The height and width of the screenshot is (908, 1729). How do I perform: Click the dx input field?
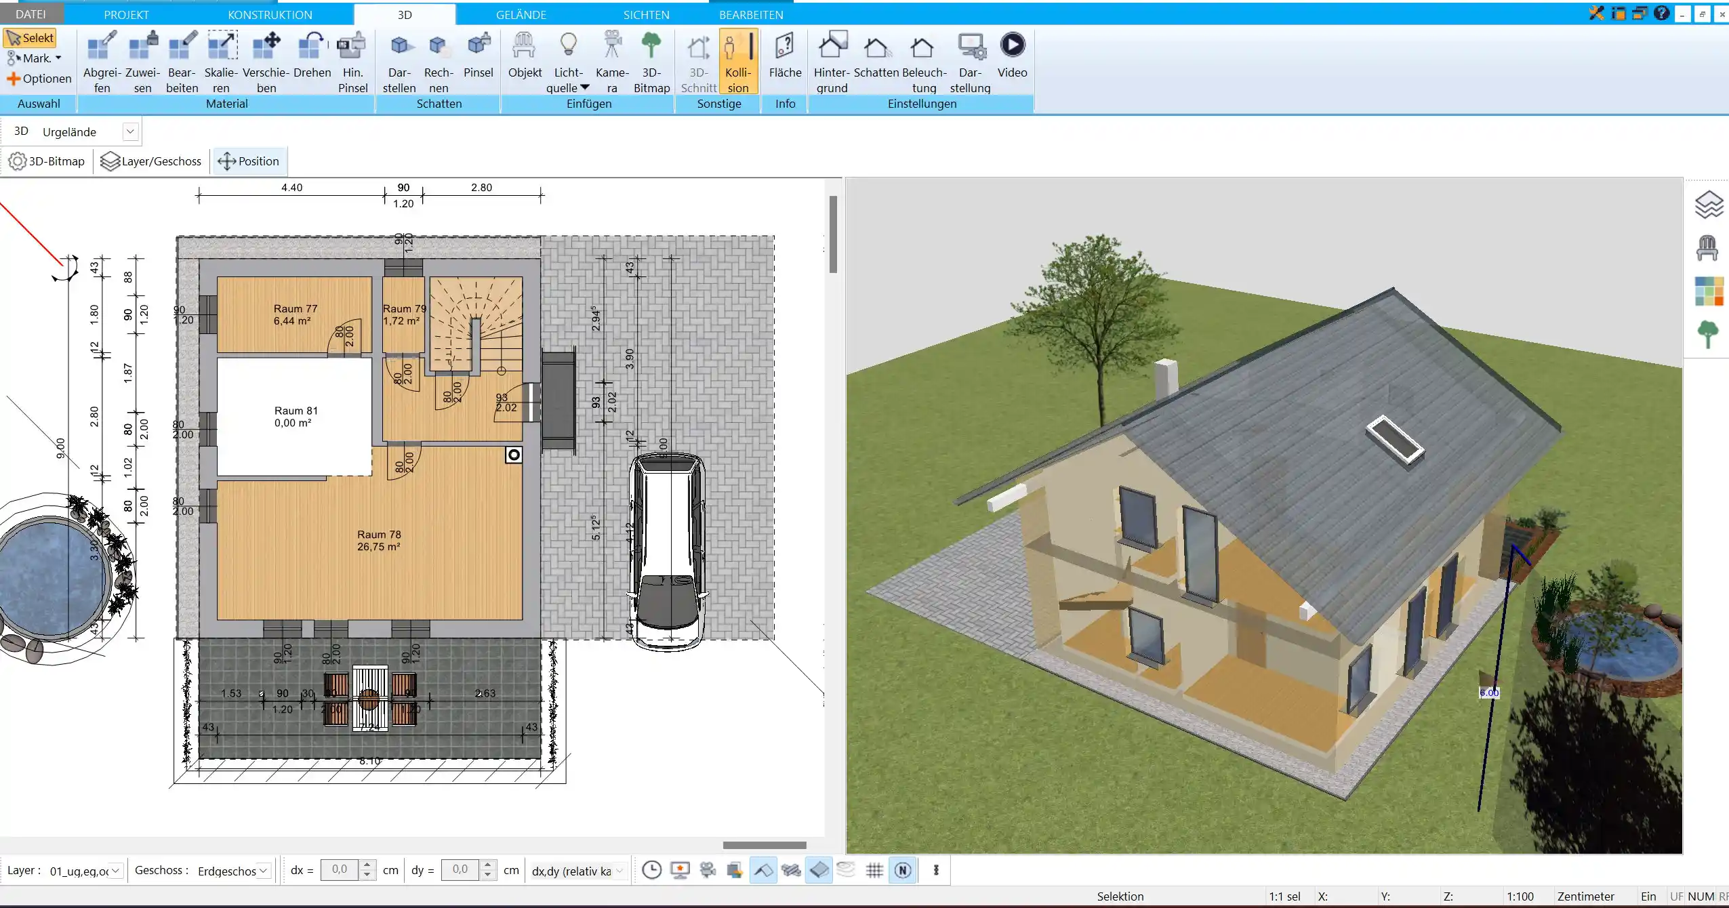coord(340,870)
